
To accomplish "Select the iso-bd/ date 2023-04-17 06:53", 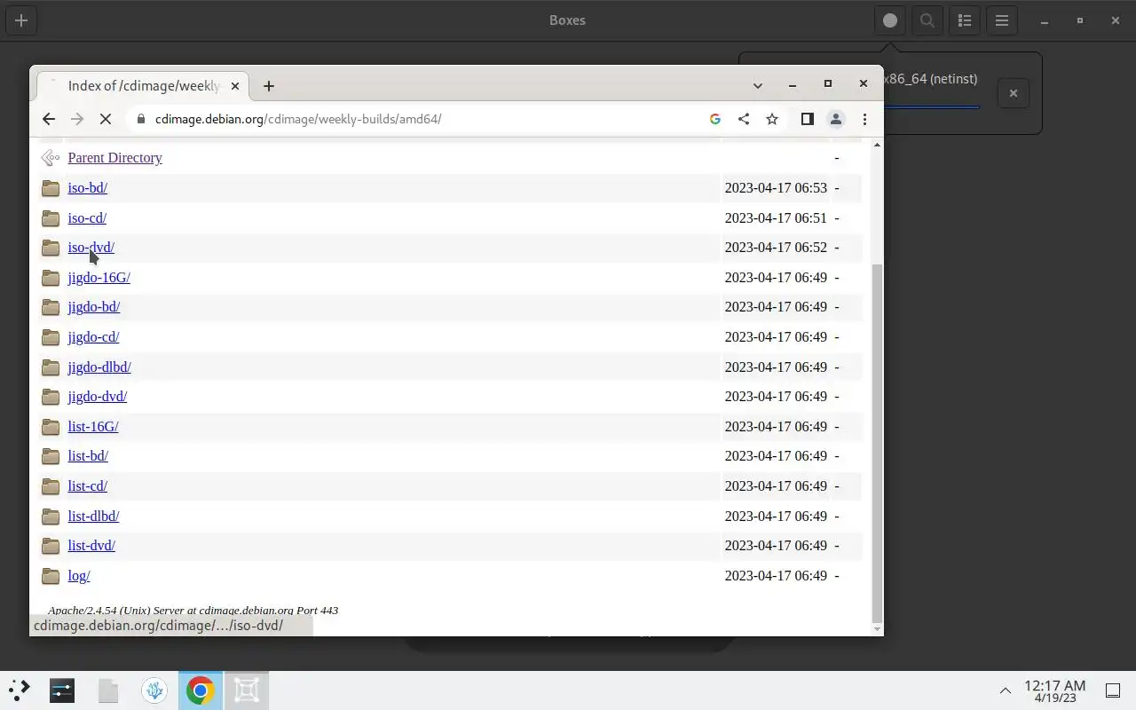I will point(776,188).
